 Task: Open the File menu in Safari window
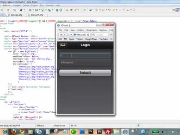(60, 30)
